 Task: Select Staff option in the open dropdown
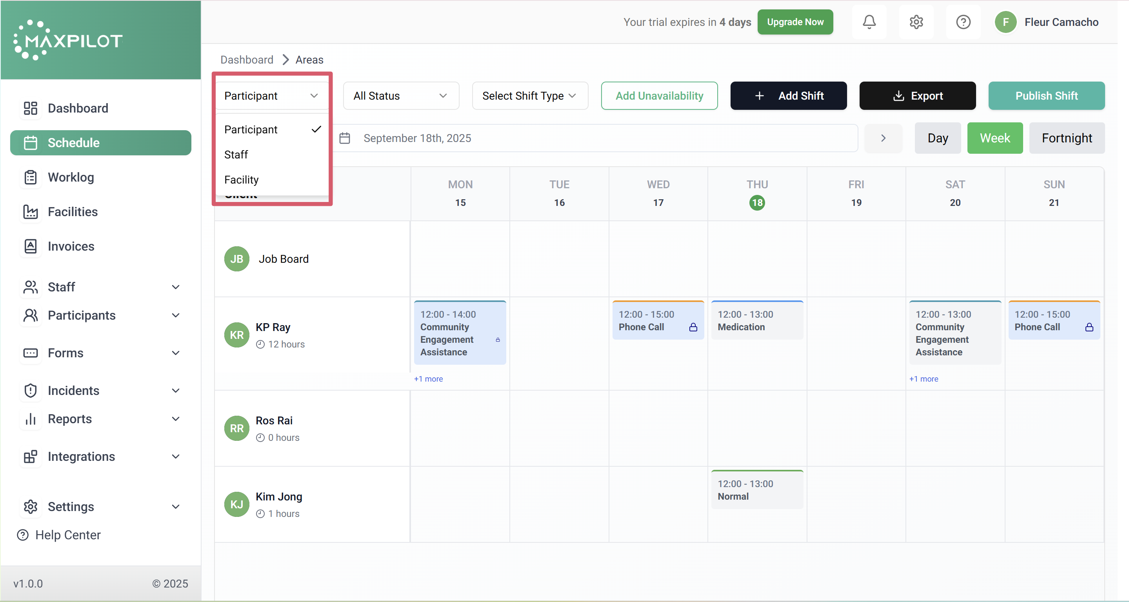[x=236, y=155]
